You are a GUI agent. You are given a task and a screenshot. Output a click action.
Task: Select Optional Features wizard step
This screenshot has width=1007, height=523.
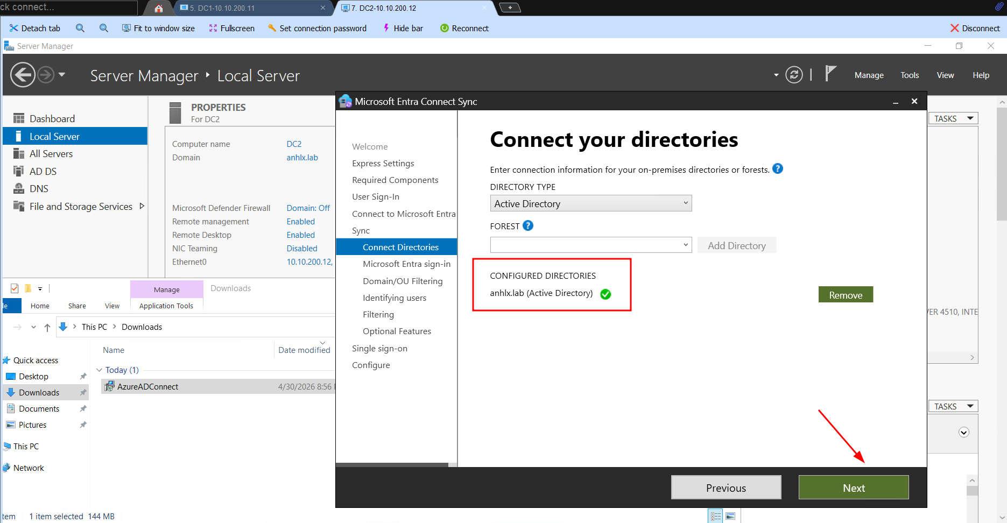click(x=397, y=331)
